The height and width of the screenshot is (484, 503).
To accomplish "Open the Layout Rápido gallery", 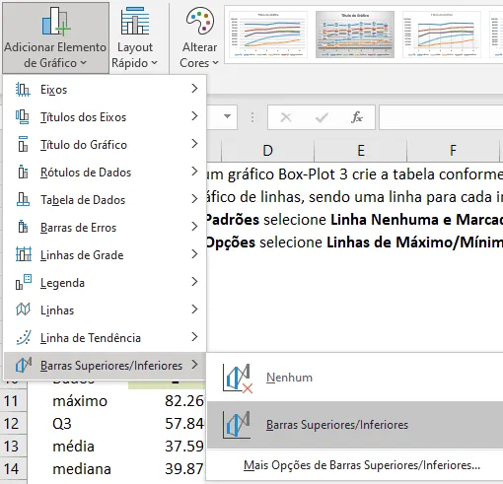I will click(x=135, y=37).
